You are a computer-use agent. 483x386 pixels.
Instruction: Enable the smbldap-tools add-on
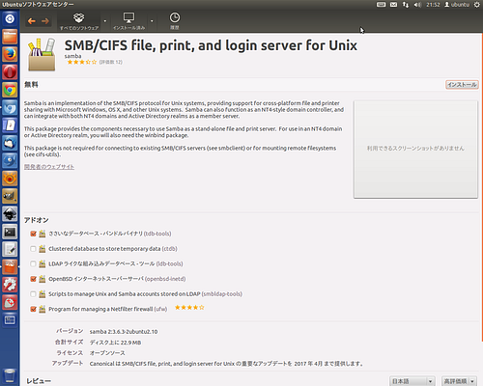(x=33, y=294)
